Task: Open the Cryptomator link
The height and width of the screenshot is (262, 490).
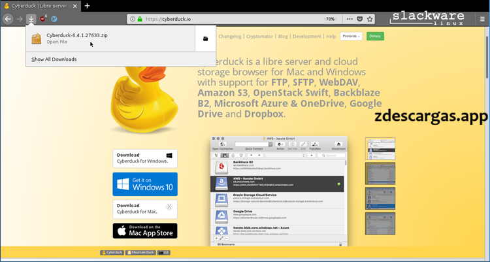Action: click(x=259, y=37)
